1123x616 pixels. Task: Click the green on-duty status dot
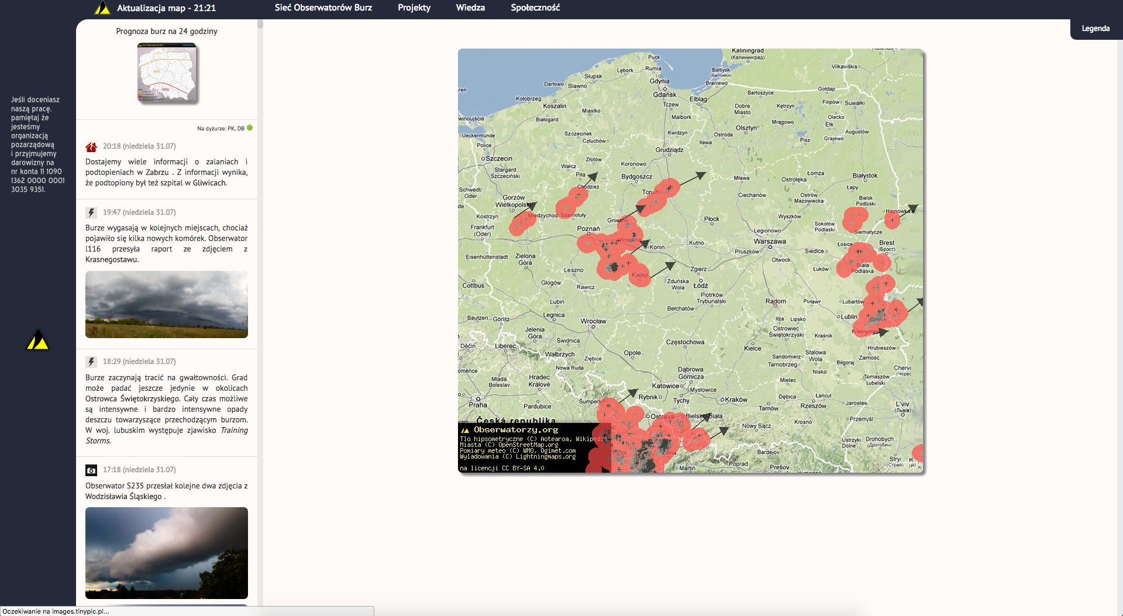(x=250, y=128)
